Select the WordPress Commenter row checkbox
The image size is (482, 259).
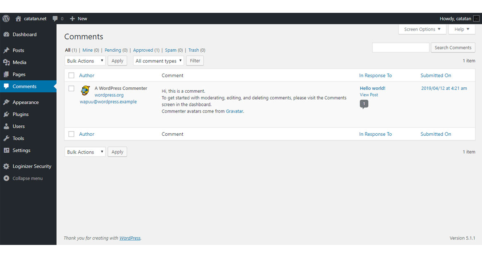pyautogui.click(x=71, y=88)
